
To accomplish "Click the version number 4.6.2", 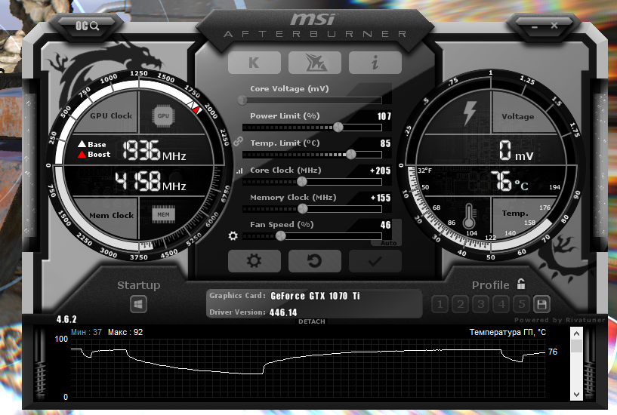I will (66, 319).
